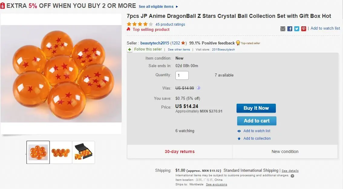
Task: Share the item on Facebook
Action: [x=290, y=28]
